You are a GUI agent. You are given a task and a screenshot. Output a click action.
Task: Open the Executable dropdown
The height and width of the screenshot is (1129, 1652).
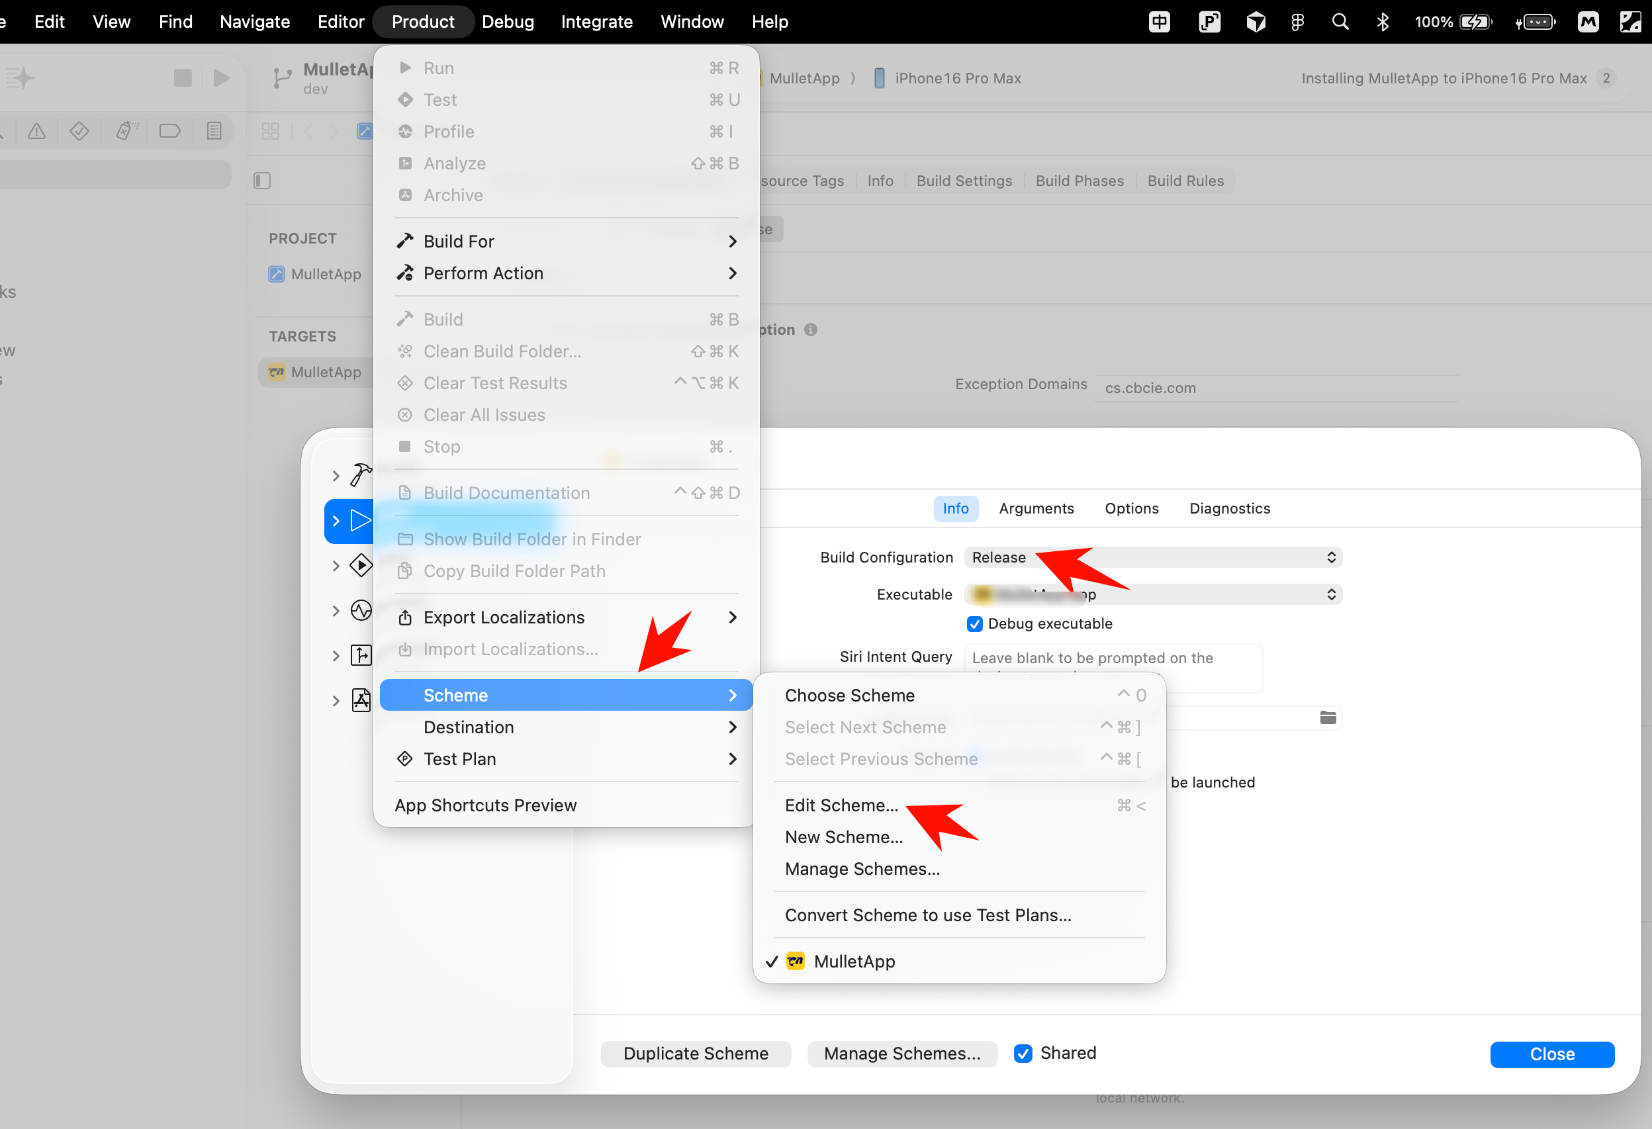pyautogui.click(x=1153, y=594)
